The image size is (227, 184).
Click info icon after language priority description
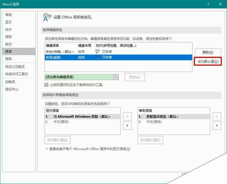point(108,104)
